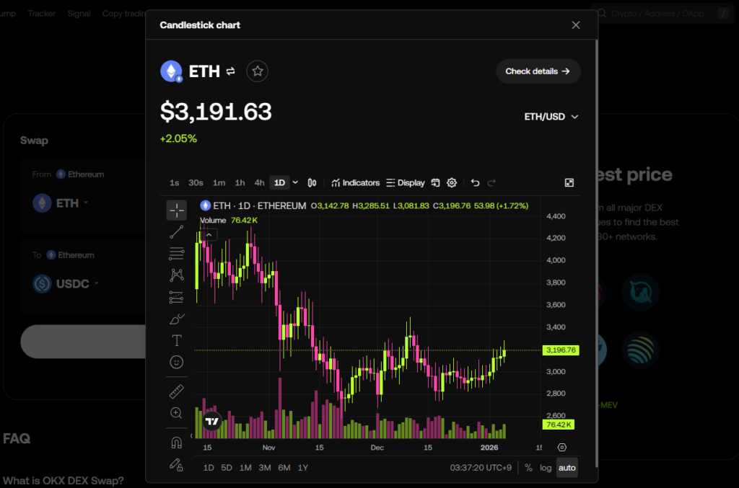Click the Check details button

coord(538,71)
